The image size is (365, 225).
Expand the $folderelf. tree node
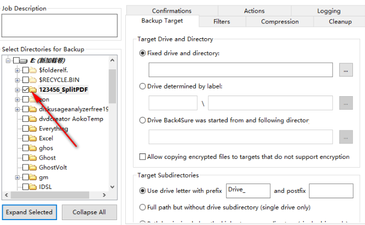(x=17, y=70)
